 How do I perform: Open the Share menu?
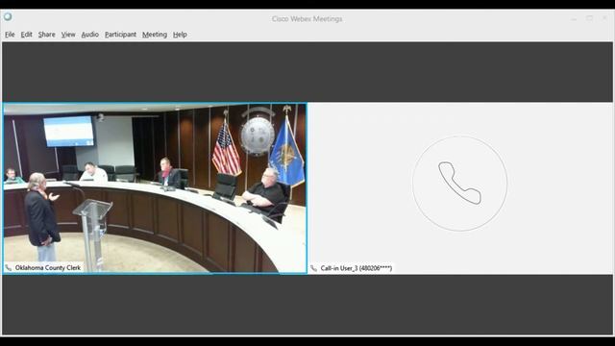tap(47, 35)
